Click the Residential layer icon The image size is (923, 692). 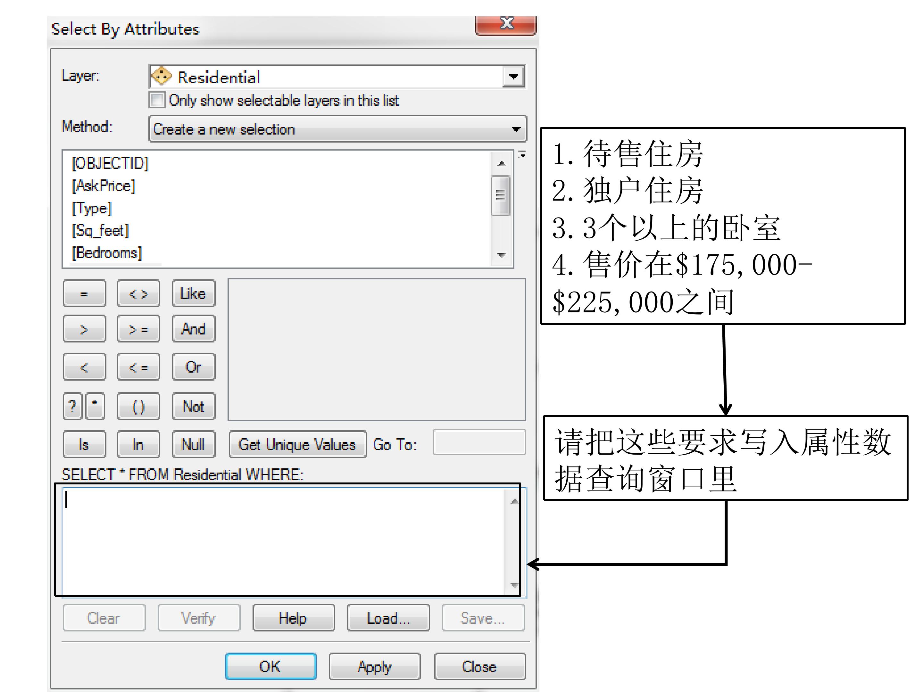click(161, 76)
